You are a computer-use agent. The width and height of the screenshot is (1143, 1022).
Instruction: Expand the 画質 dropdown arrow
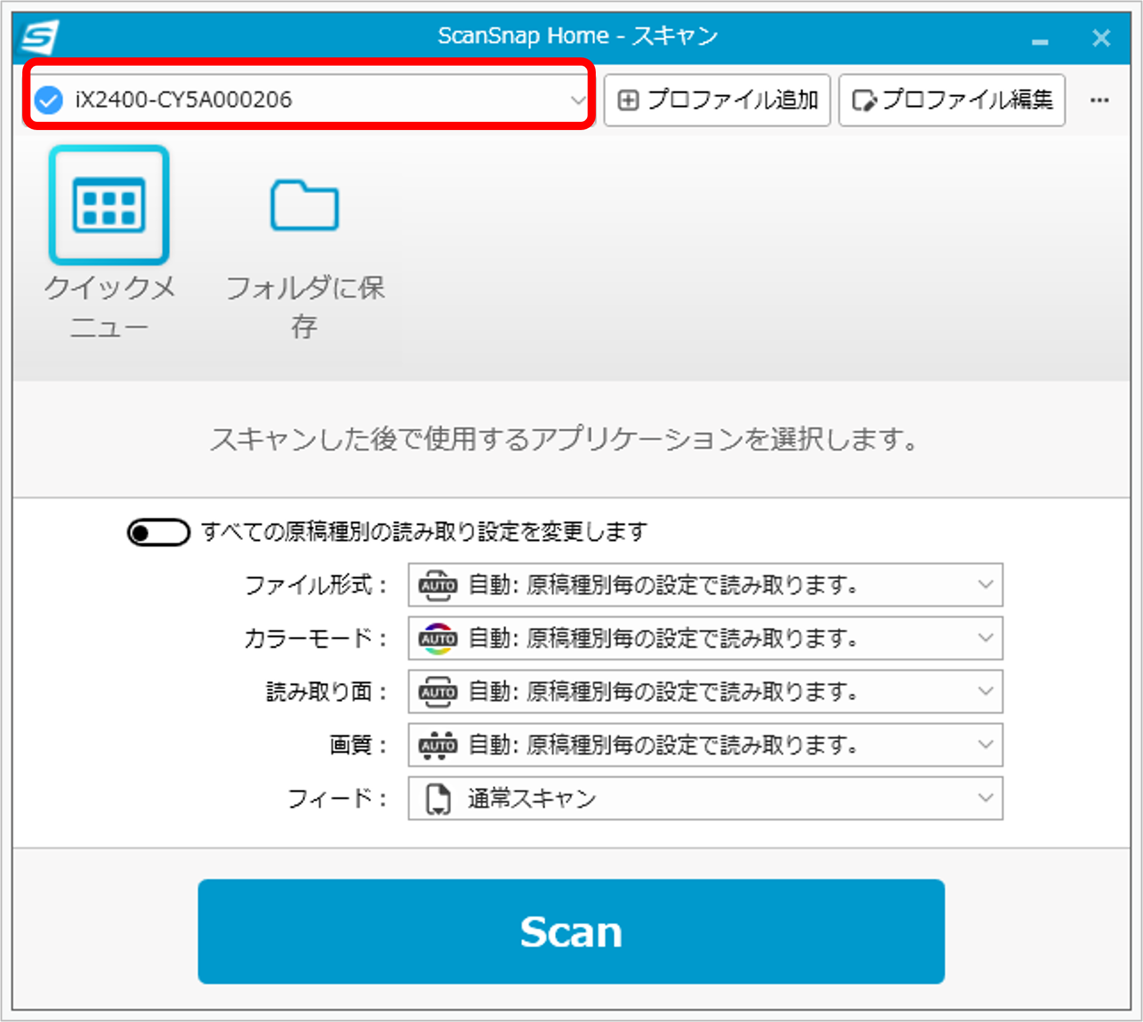(x=985, y=745)
